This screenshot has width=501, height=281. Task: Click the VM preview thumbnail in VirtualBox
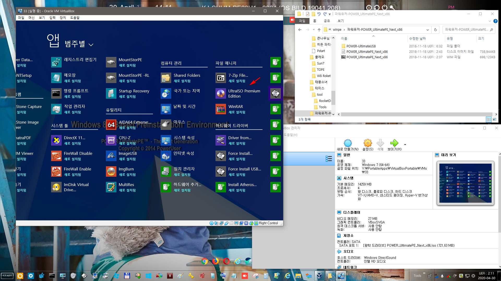click(465, 183)
